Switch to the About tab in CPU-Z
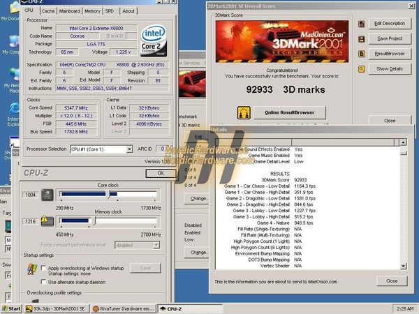This screenshot has height=314, width=419. (128, 11)
